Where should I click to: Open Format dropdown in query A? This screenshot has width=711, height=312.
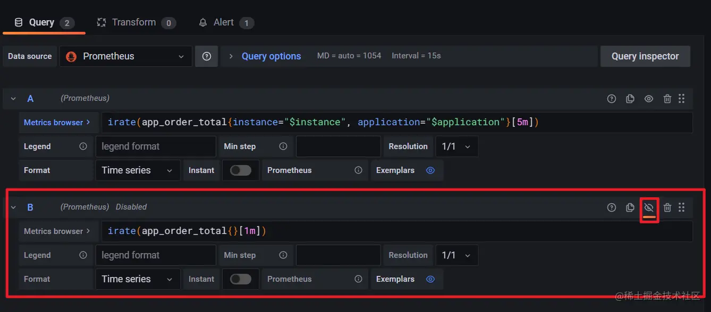tap(137, 170)
